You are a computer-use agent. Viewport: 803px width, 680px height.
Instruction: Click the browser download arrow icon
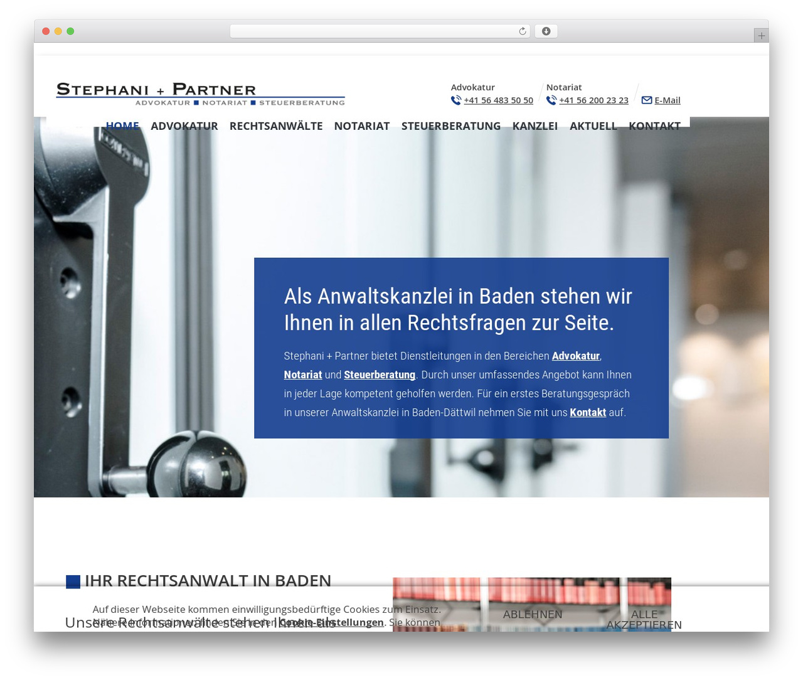tap(546, 31)
